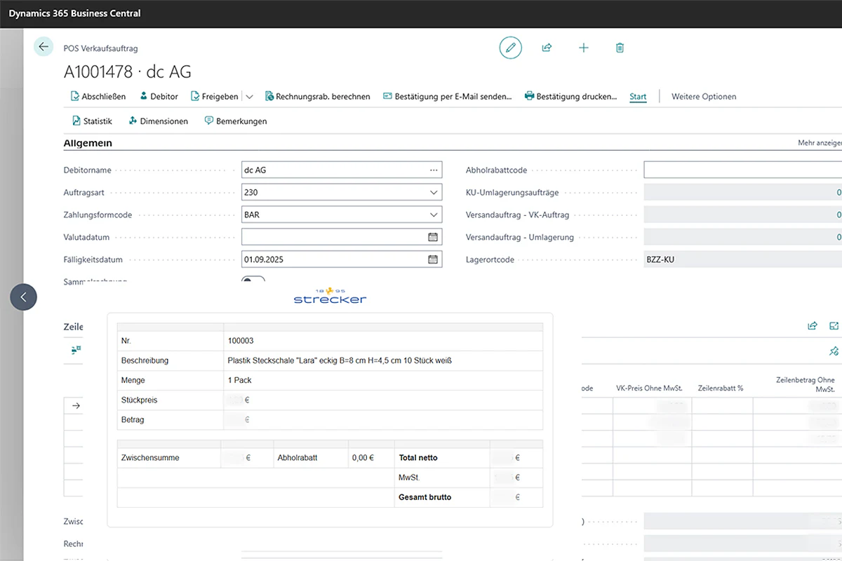This screenshot has width=842, height=561.
Task: Switch to the Start tab
Action: pos(638,97)
